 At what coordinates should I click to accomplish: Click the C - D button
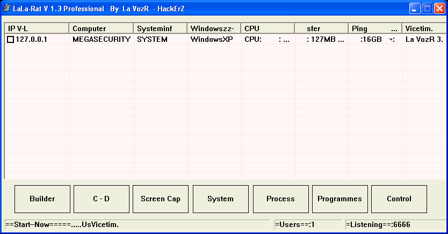(101, 199)
